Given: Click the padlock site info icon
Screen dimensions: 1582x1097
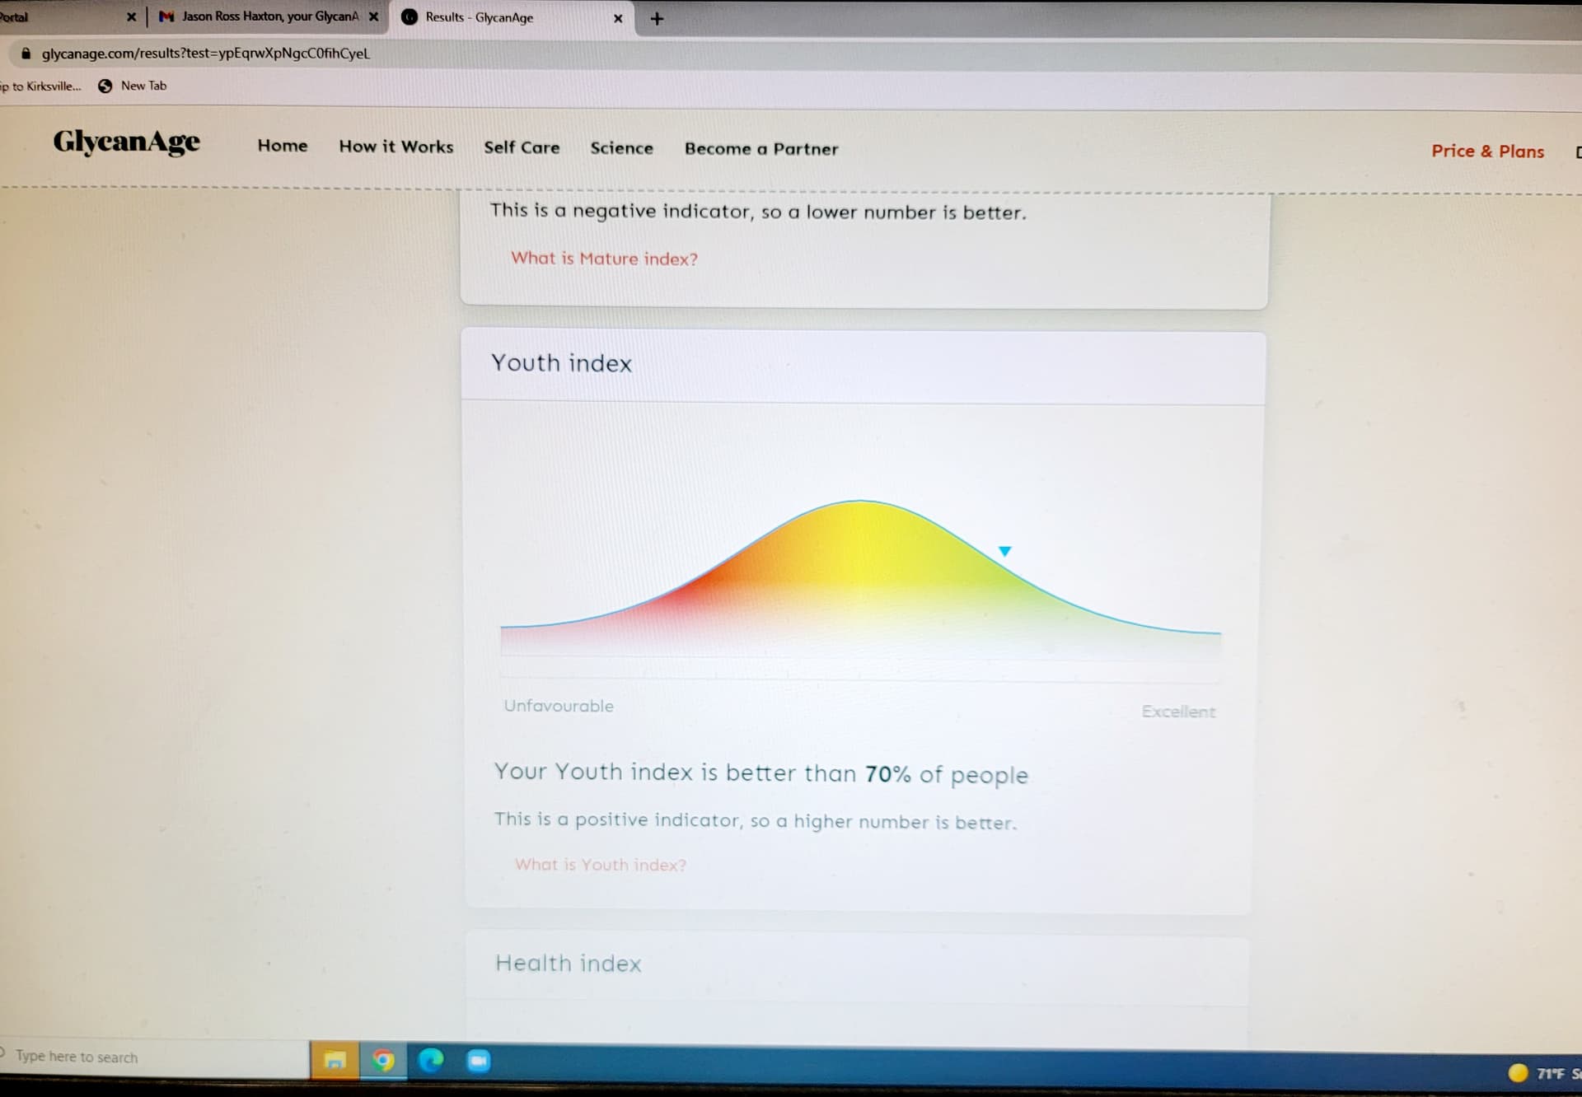Looking at the screenshot, I should pos(26,54).
